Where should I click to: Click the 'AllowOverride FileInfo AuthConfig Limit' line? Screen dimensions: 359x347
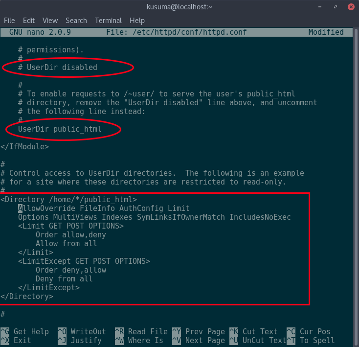(x=104, y=208)
